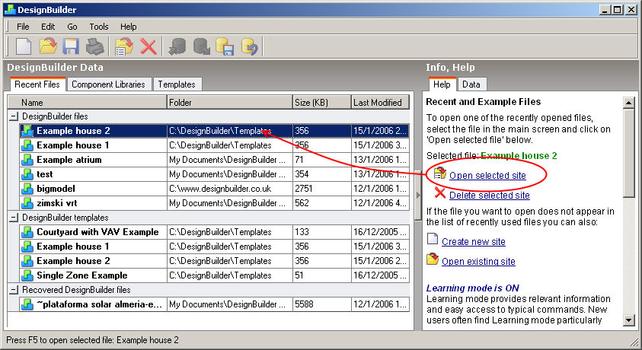Click the Create new site link
This screenshot has height=350, width=642.
[473, 242]
